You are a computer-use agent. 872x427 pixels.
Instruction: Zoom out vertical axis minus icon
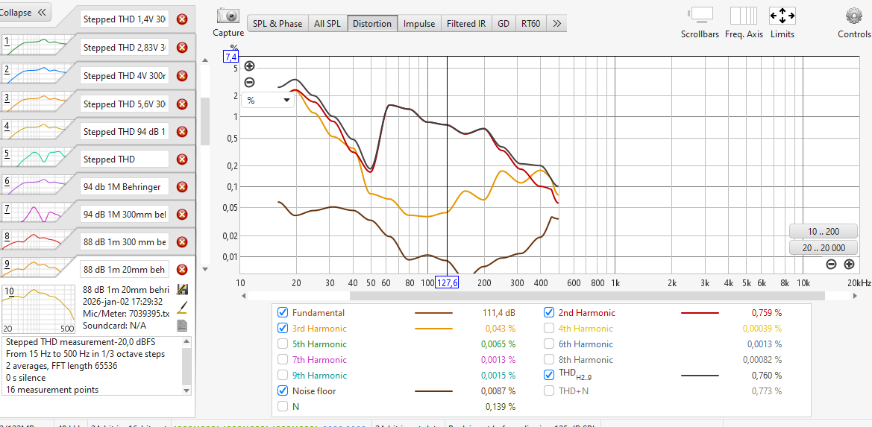click(250, 82)
